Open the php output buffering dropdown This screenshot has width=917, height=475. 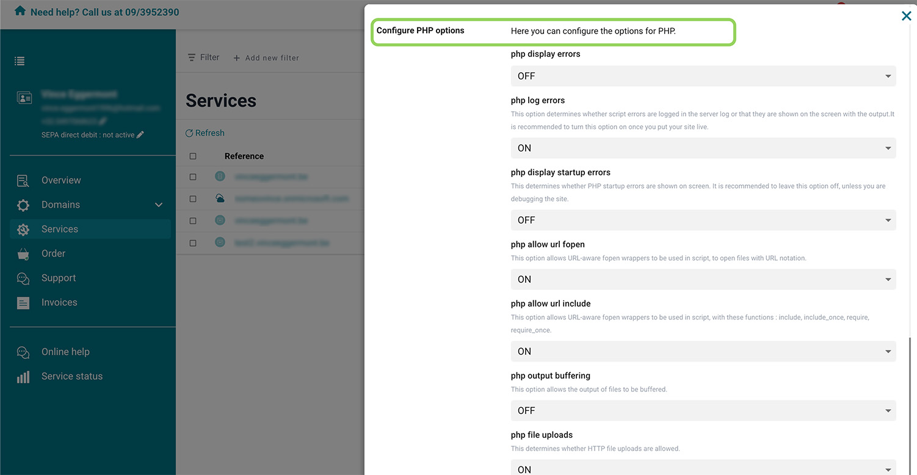click(703, 411)
